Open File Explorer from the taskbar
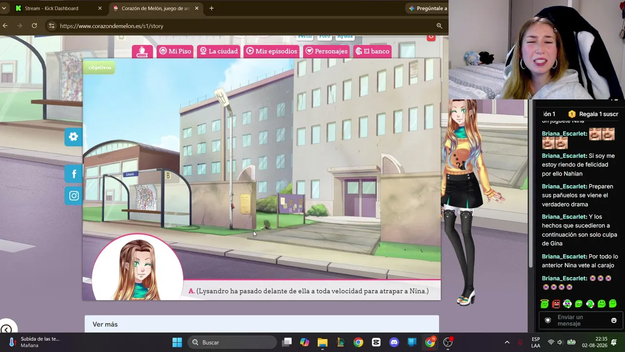 [322, 342]
